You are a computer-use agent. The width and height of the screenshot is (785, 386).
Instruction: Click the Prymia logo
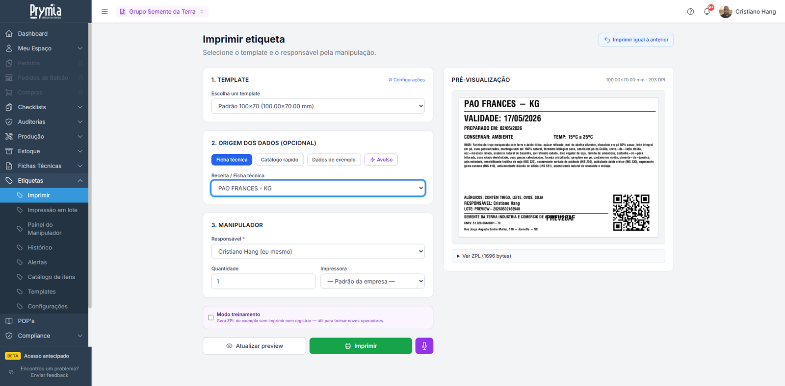[x=46, y=11]
